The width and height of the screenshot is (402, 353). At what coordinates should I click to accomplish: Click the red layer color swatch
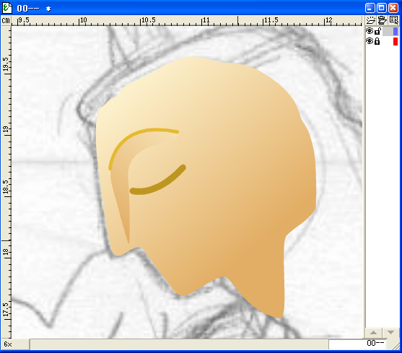click(396, 41)
